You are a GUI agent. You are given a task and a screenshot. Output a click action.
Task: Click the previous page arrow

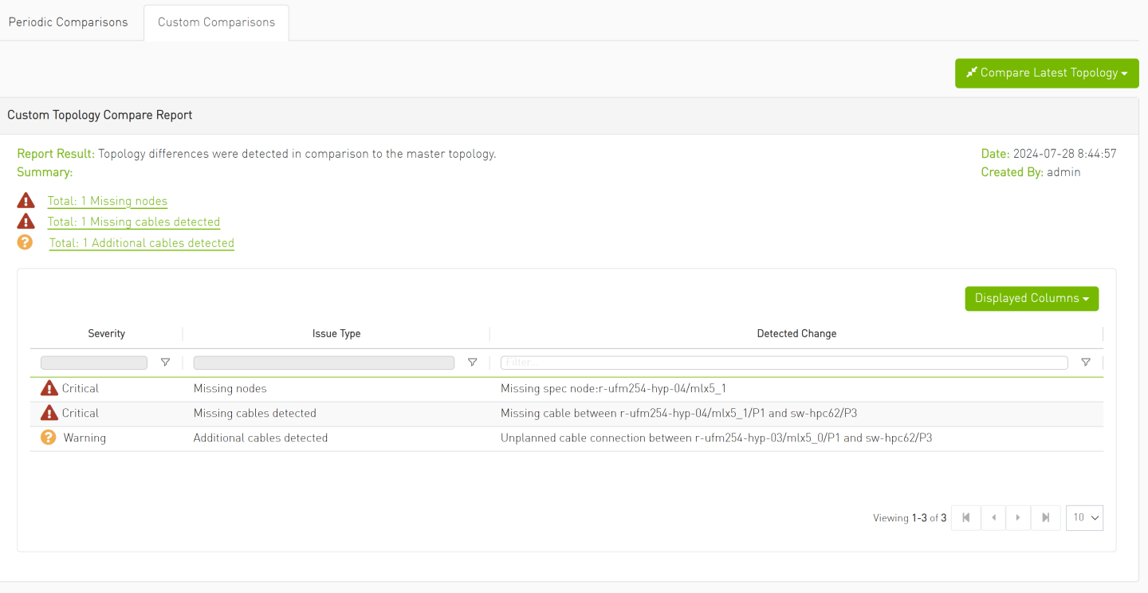993,517
